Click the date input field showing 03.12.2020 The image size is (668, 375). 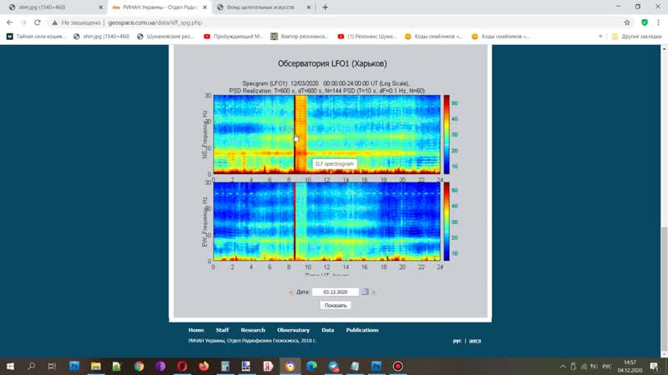tap(334, 292)
